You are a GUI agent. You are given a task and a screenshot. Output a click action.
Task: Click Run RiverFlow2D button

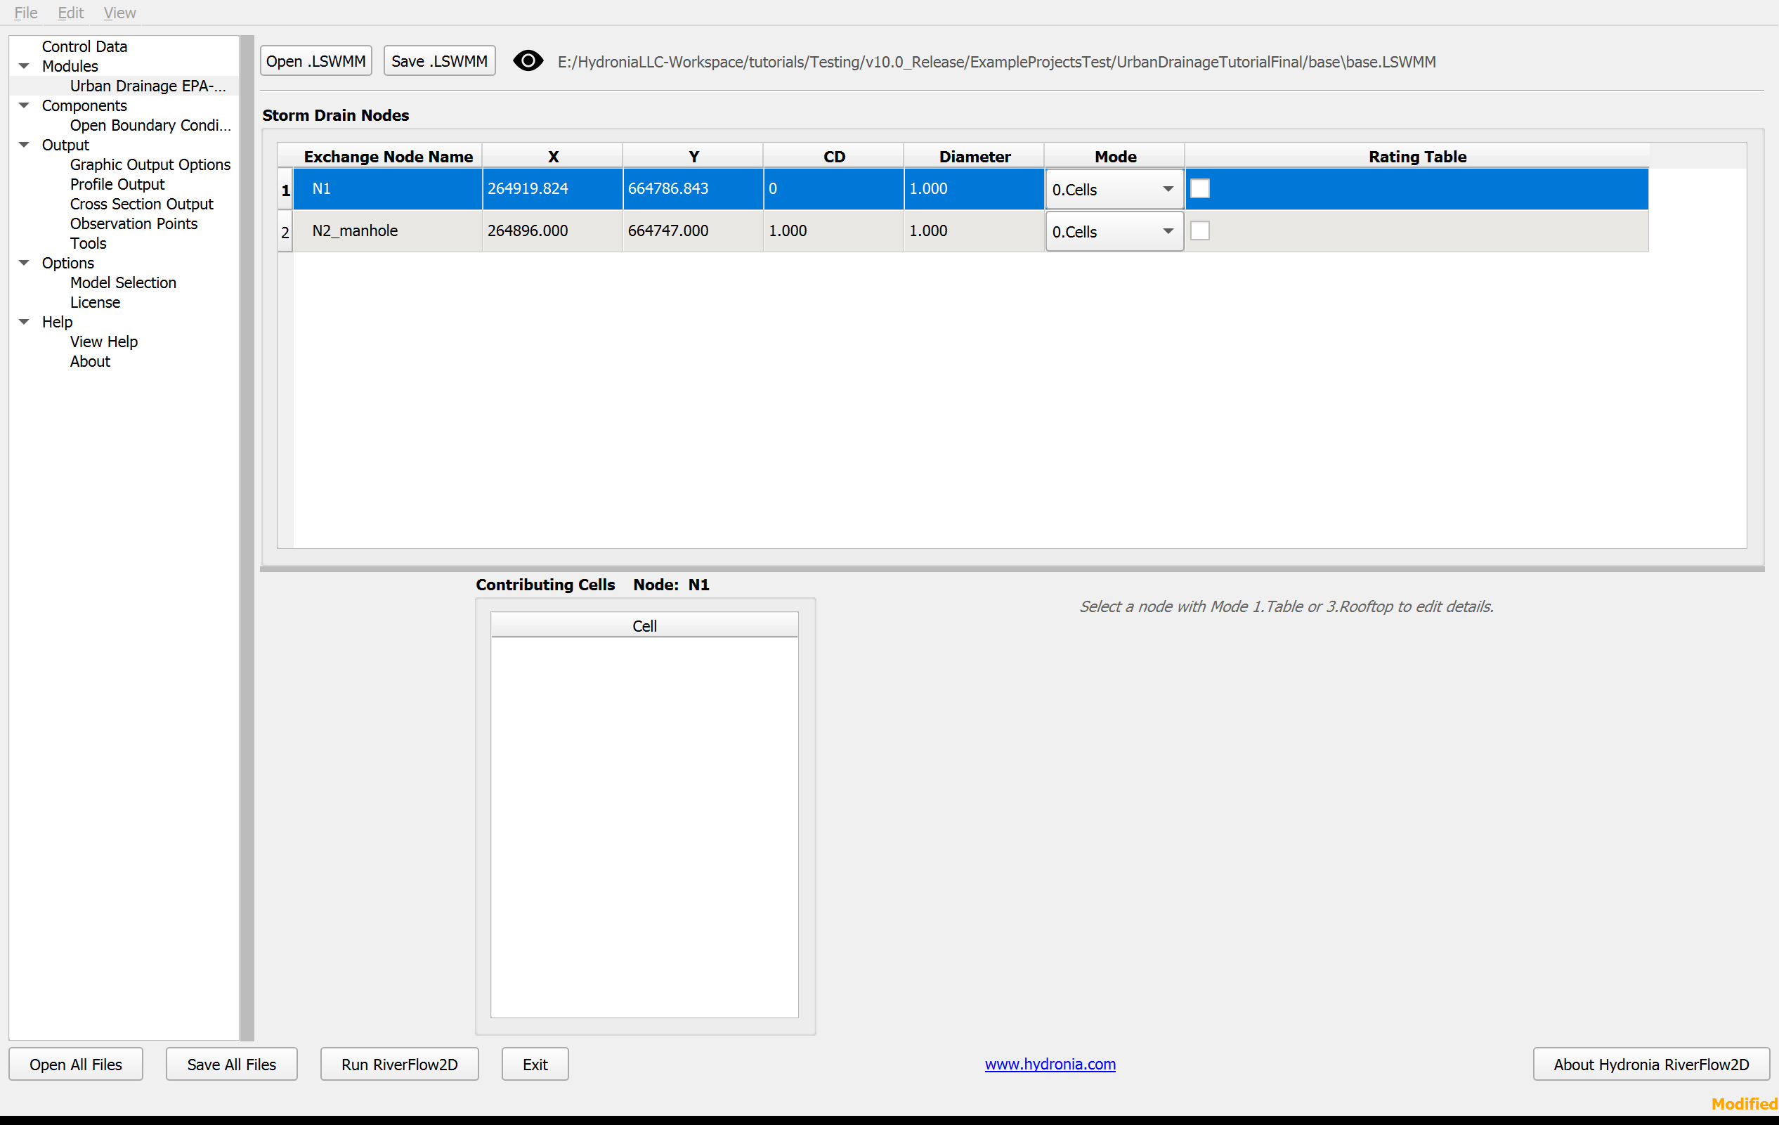click(399, 1064)
